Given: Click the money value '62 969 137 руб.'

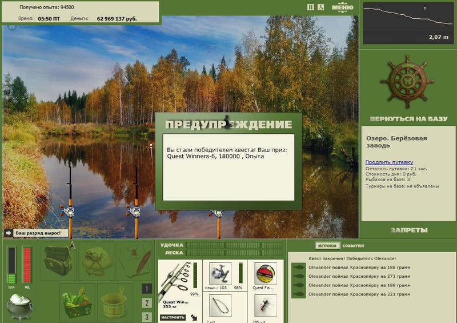Looking at the screenshot, I should 117,19.
